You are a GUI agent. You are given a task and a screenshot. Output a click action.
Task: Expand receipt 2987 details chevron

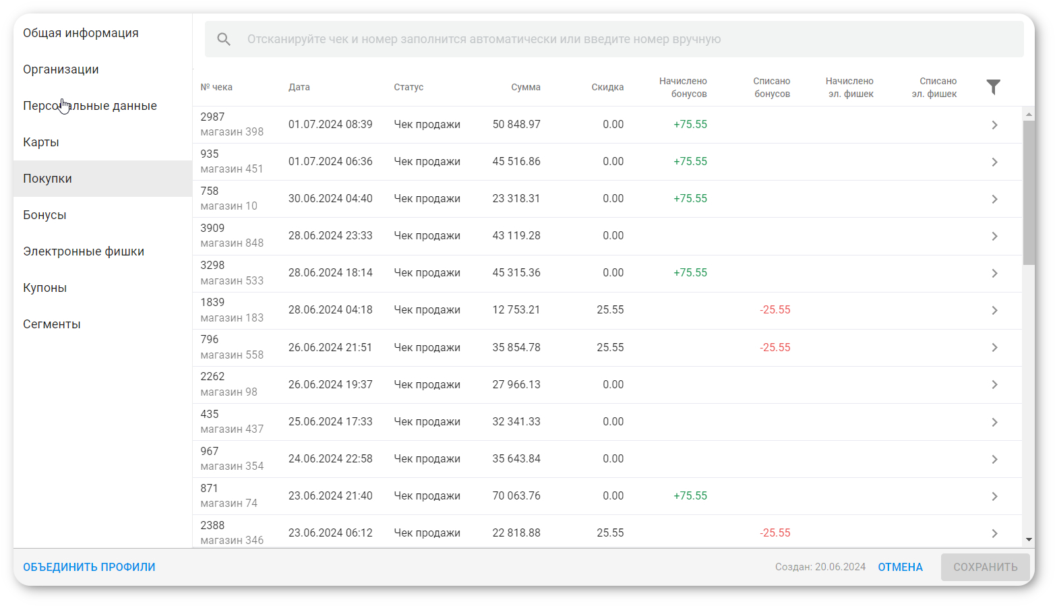(x=994, y=125)
